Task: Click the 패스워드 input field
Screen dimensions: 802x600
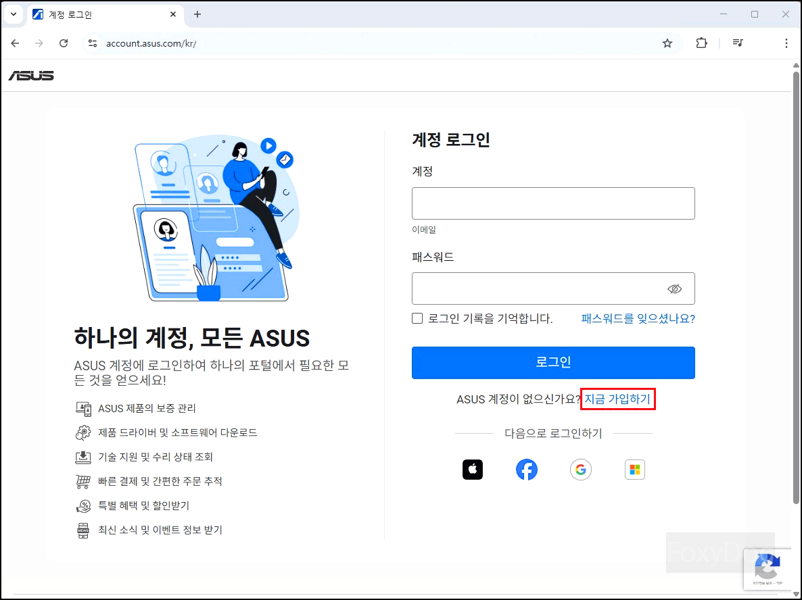Action: click(553, 289)
